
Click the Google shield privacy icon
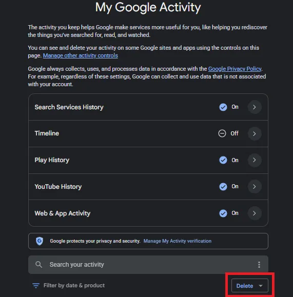click(x=40, y=241)
